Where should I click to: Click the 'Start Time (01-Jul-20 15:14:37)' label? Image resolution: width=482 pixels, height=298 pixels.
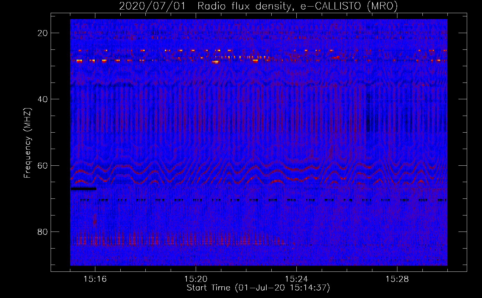click(x=258, y=288)
